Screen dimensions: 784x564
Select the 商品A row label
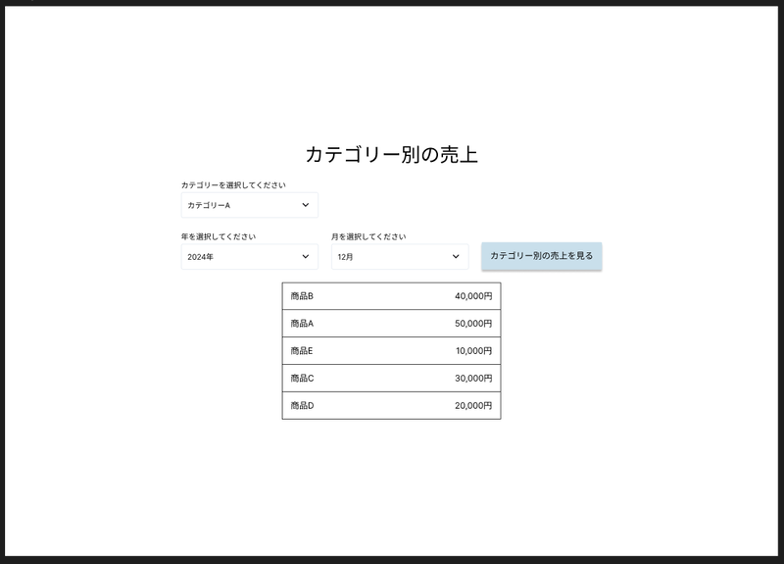coord(302,324)
